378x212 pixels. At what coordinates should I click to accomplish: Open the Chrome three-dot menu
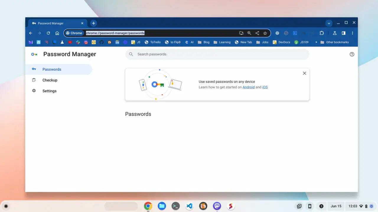click(352, 33)
